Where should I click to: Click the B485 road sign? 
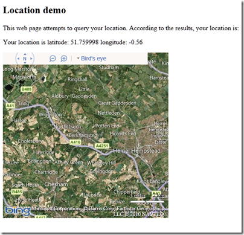pyautogui.click(x=17, y=192)
